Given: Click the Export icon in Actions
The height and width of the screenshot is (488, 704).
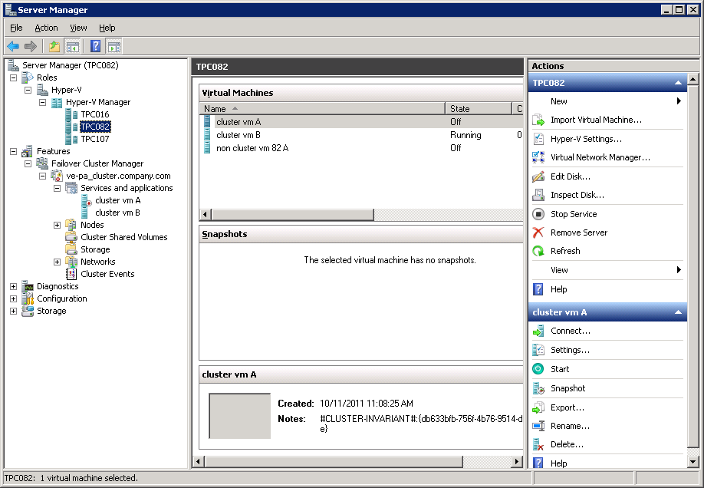Looking at the screenshot, I should 538,407.
